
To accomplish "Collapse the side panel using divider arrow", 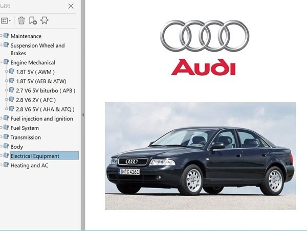I will (83, 115).
